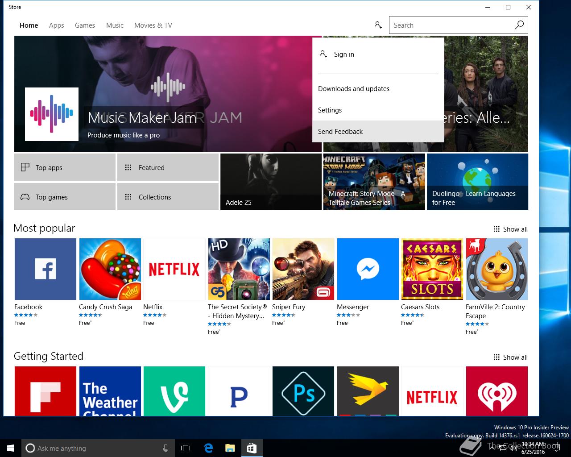This screenshot has width=571, height=457.
Task: Click the Ask me anything search box
Action: [x=98, y=448]
